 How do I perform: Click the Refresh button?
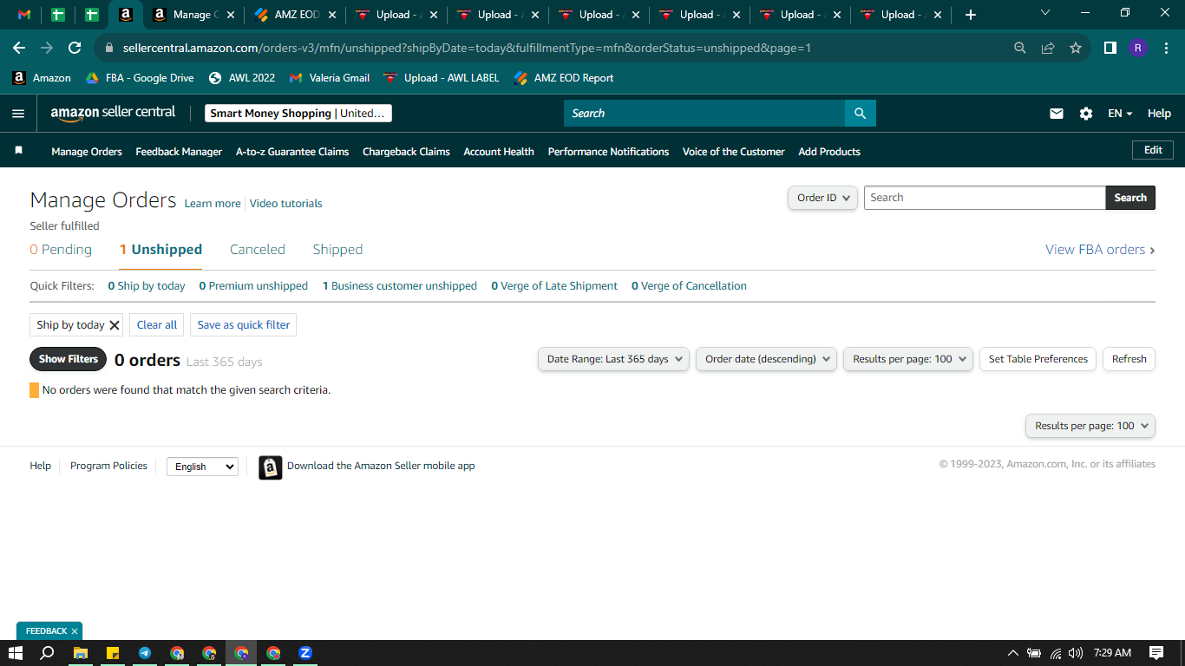point(1129,359)
